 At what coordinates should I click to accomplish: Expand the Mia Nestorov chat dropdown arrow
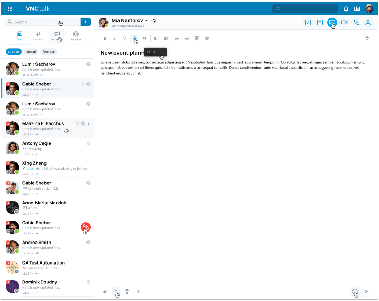(146, 21)
